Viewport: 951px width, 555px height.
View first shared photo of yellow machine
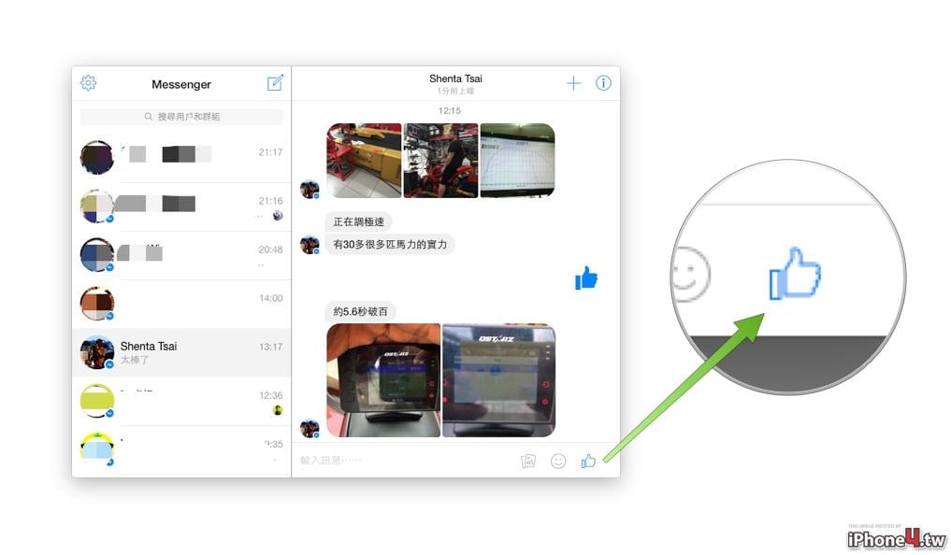pos(364,161)
